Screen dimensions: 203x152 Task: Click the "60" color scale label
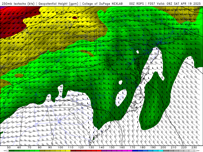point(19,147)
